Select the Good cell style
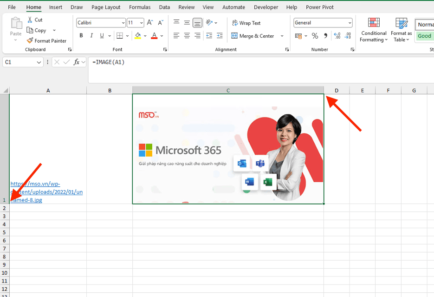434x297 pixels. 424,36
